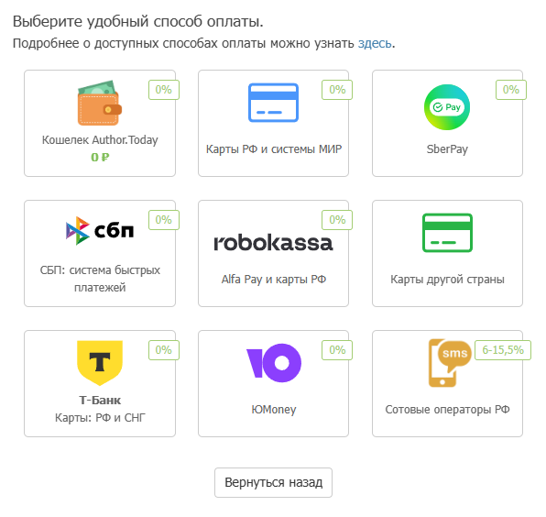This screenshot has width=546, height=517.
Task: Choose the yellow T-Банк shield icon
Action: (100, 363)
